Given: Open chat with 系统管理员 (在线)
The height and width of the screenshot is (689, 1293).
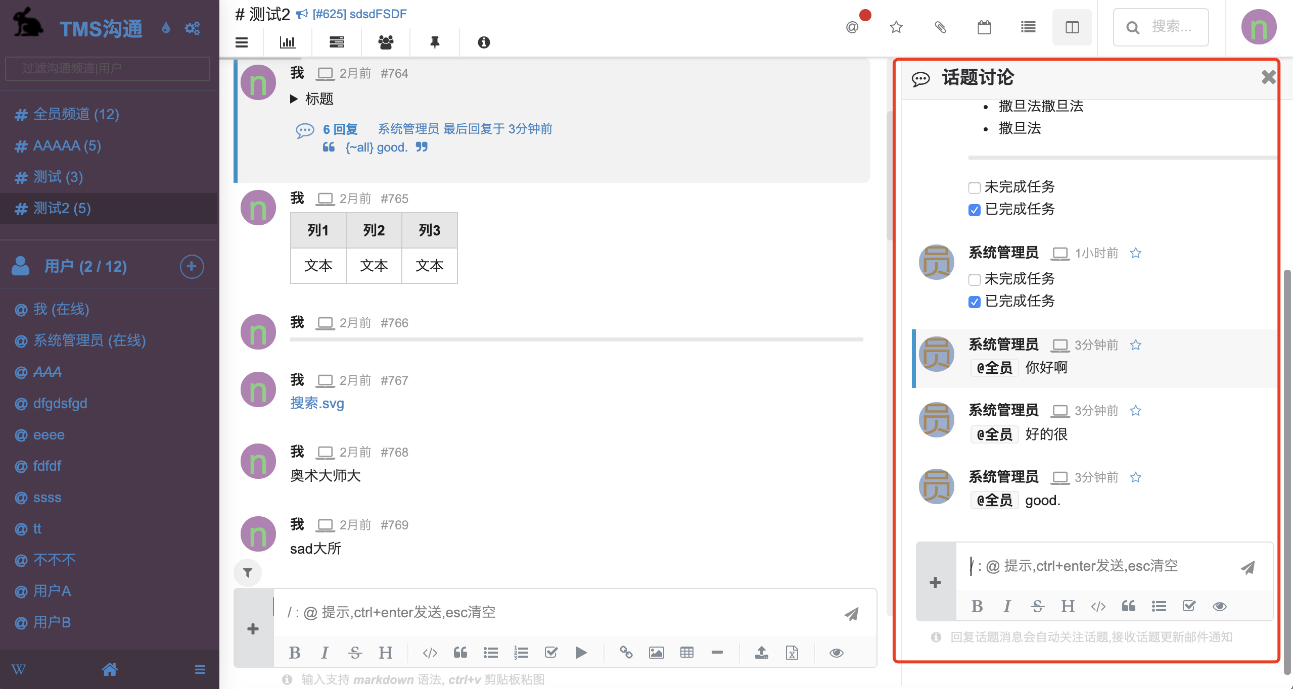Looking at the screenshot, I should [89, 340].
